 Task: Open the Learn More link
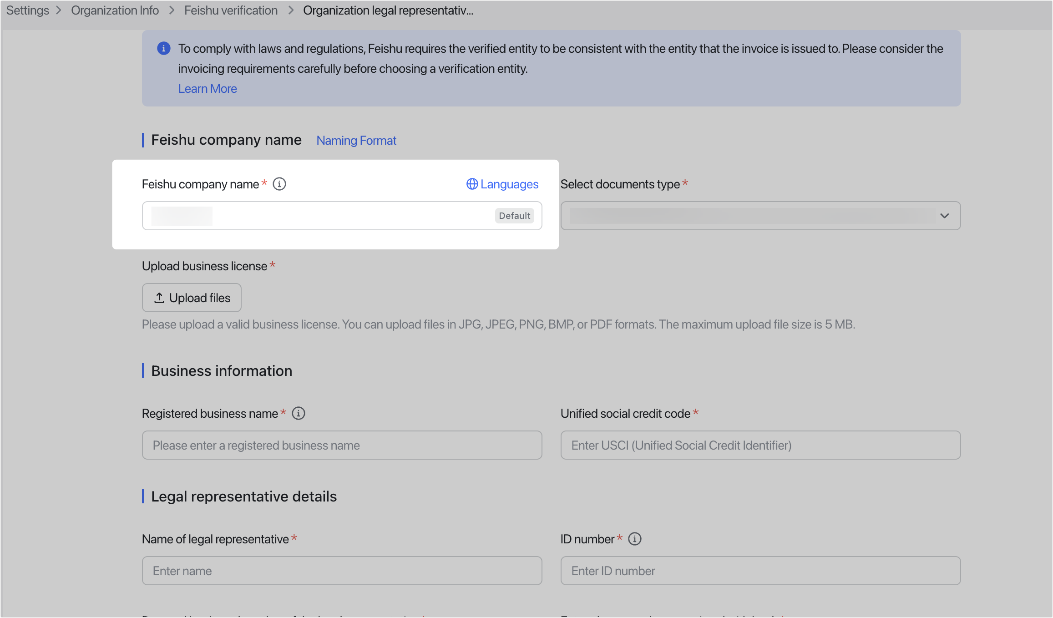(x=208, y=88)
